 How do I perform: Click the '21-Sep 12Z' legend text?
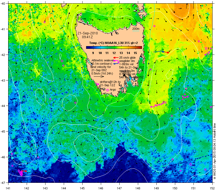click(x=107, y=85)
